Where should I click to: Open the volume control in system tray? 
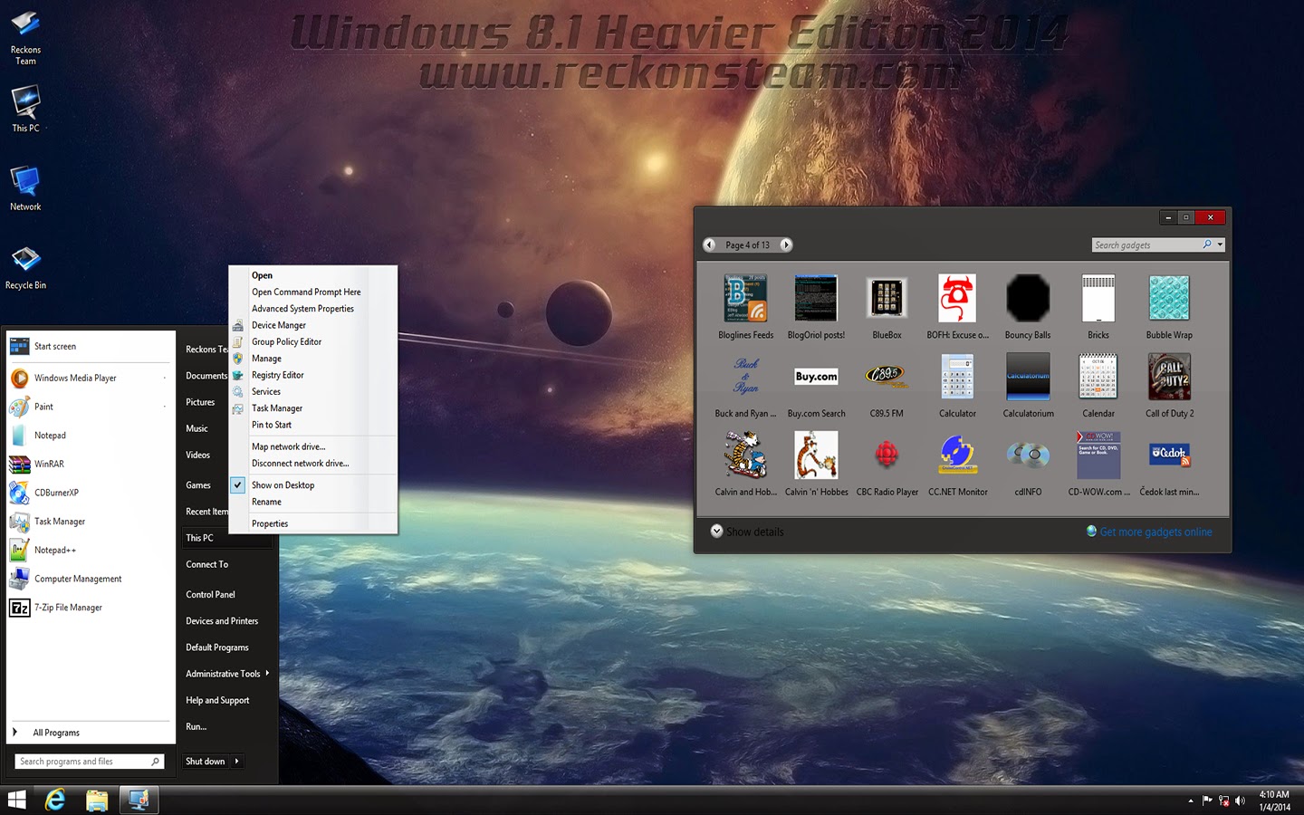coord(1240,801)
